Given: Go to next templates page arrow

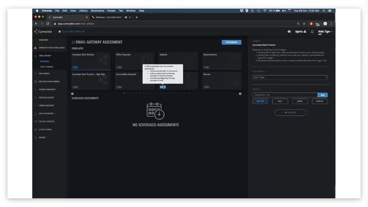Looking at the screenshot, I should [x=240, y=94].
